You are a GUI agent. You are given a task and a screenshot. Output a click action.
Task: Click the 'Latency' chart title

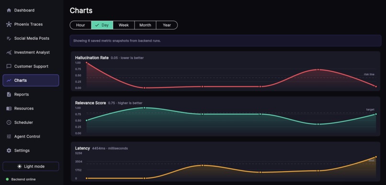[82, 148]
